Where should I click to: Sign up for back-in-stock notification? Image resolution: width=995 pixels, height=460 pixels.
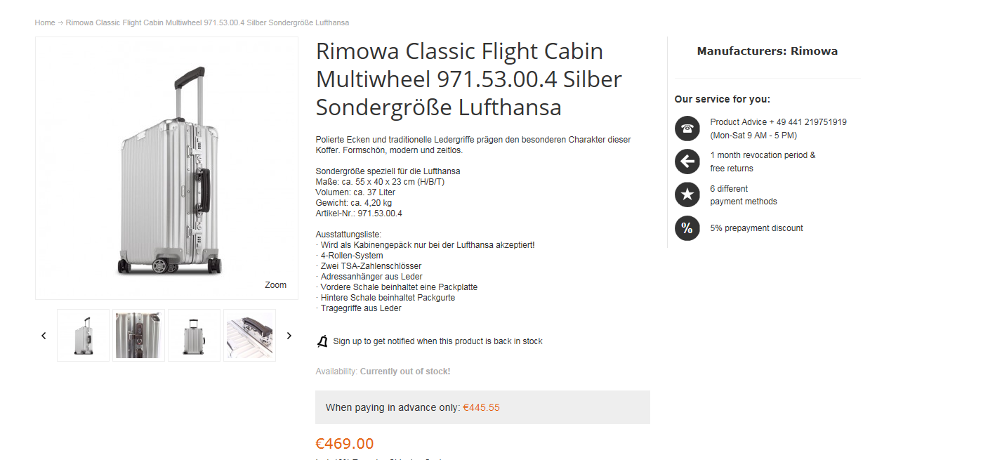(x=437, y=341)
